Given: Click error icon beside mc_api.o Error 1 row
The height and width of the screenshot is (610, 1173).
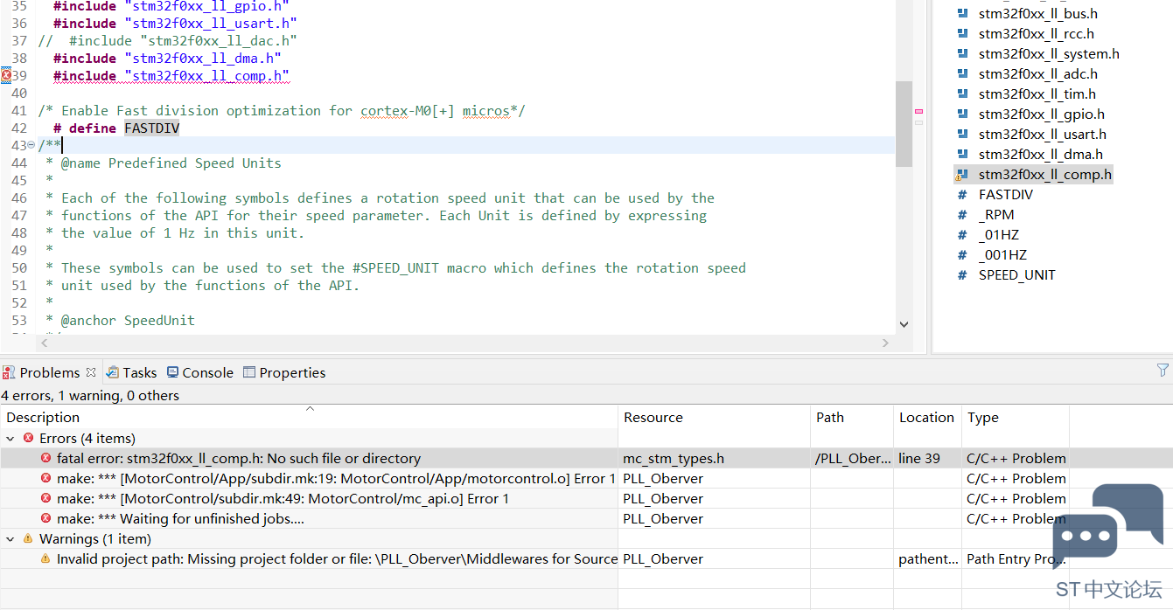Looking at the screenshot, I should coord(45,499).
